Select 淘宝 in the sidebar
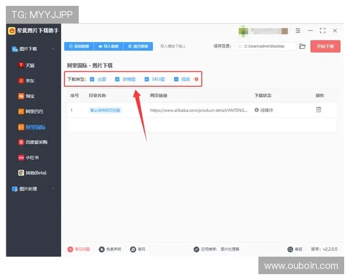 pyautogui.click(x=30, y=96)
